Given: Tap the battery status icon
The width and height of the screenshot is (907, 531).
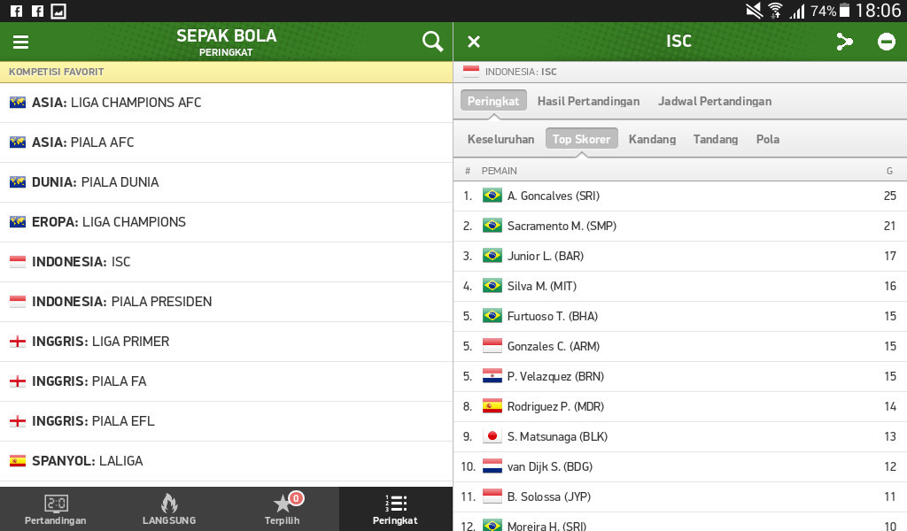Looking at the screenshot, I should [844, 11].
